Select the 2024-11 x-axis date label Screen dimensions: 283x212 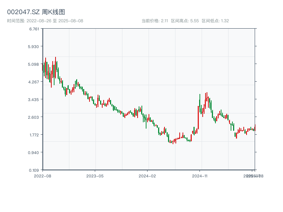[x=200, y=176]
